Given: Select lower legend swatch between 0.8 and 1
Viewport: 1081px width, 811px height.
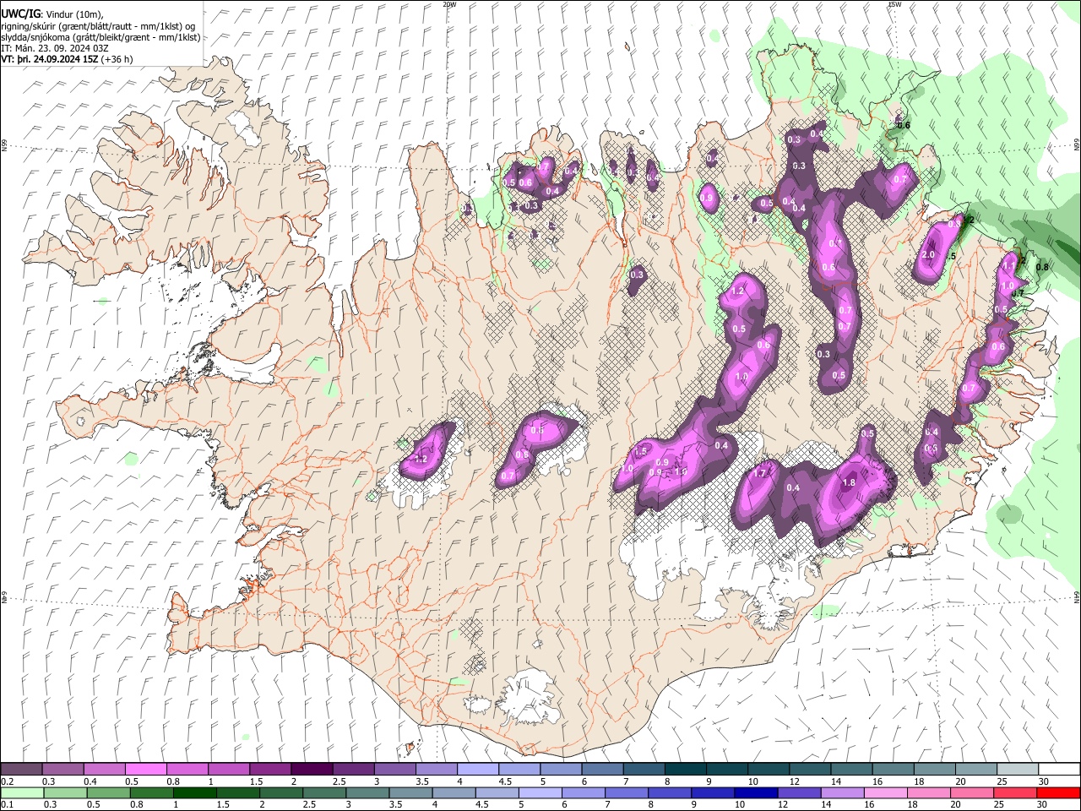Looking at the screenshot, I should coord(151,792).
